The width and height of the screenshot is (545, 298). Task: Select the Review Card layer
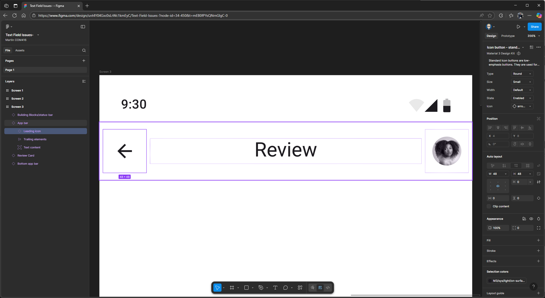click(x=26, y=155)
